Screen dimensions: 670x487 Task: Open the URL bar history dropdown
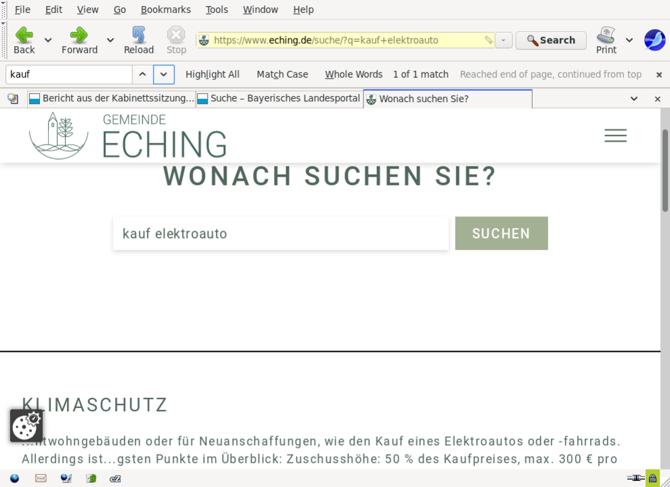(504, 41)
